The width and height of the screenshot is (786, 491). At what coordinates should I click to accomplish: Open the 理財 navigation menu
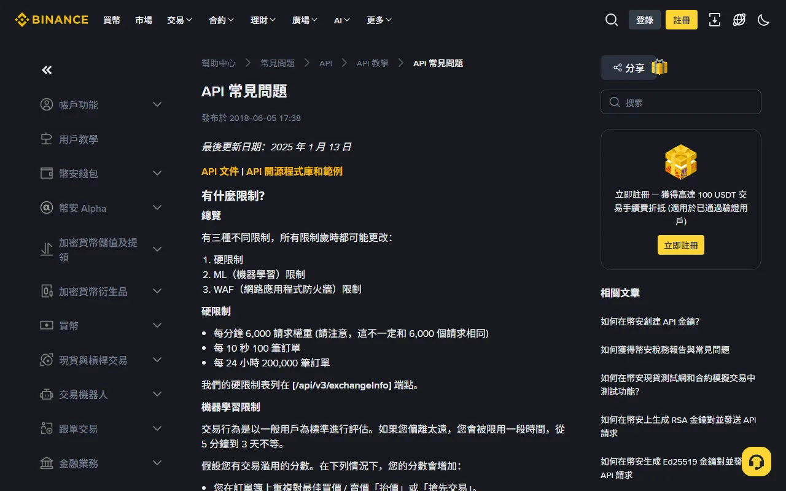[x=263, y=20]
